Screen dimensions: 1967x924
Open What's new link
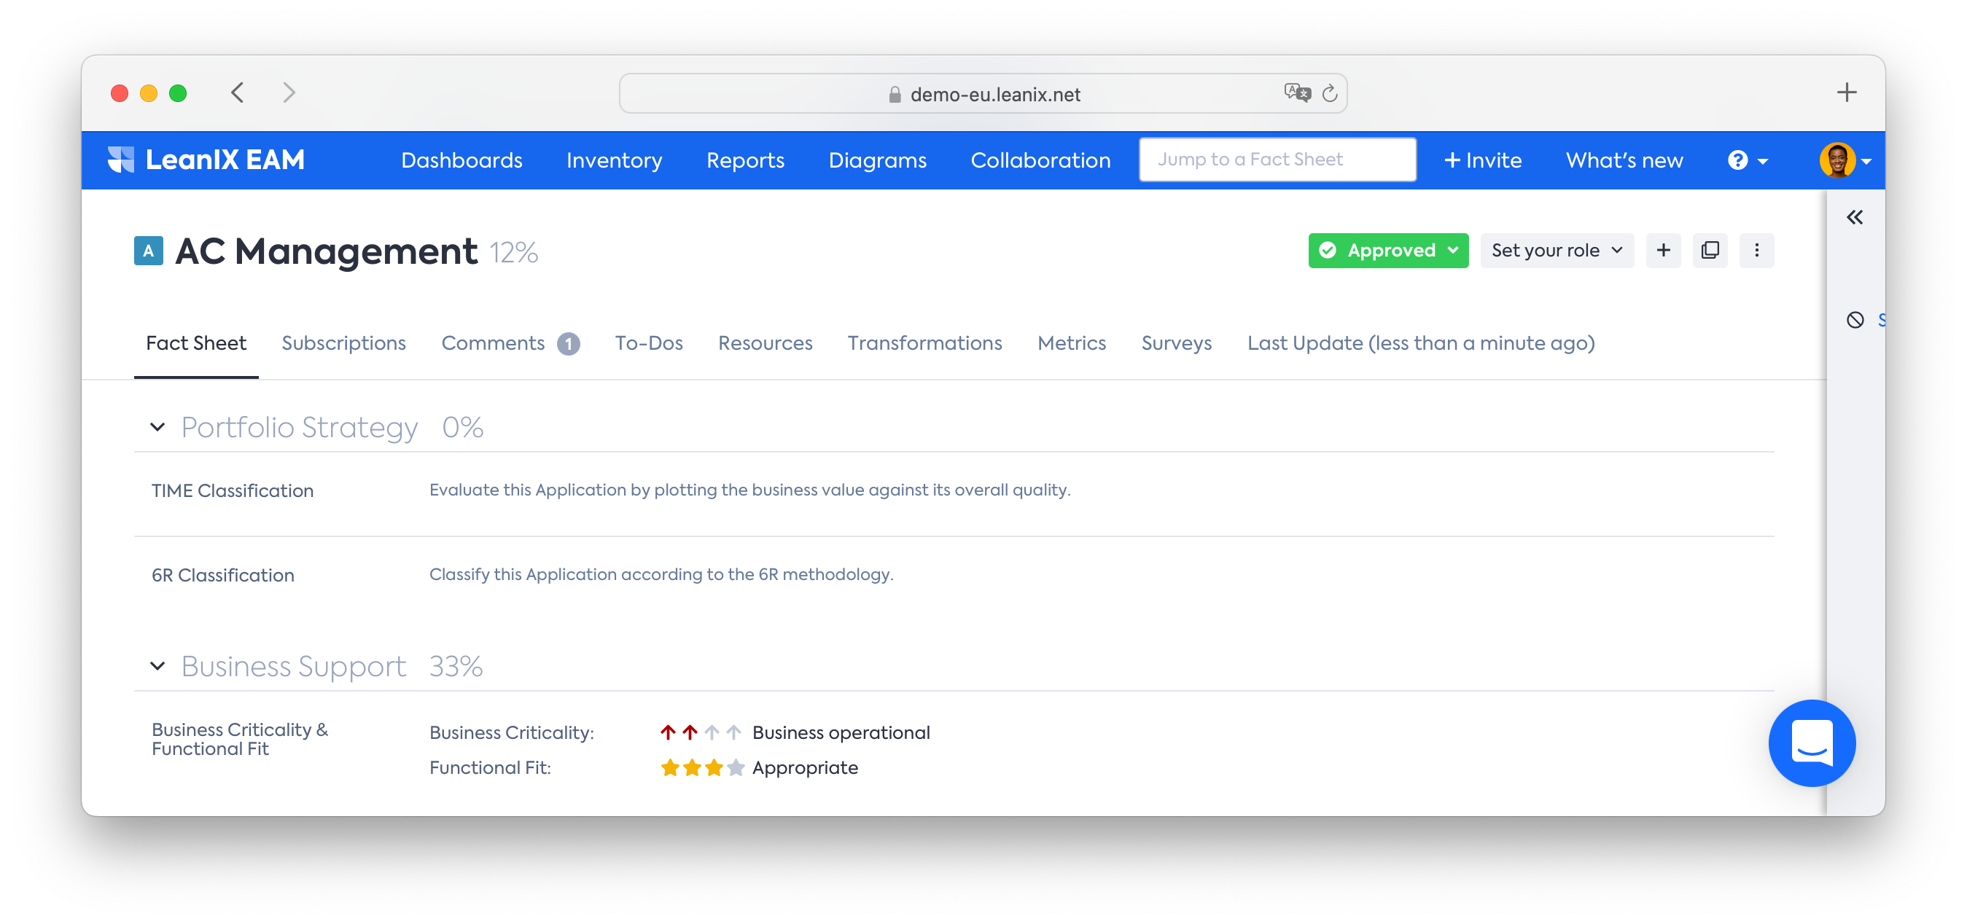click(x=1624, y=160)
